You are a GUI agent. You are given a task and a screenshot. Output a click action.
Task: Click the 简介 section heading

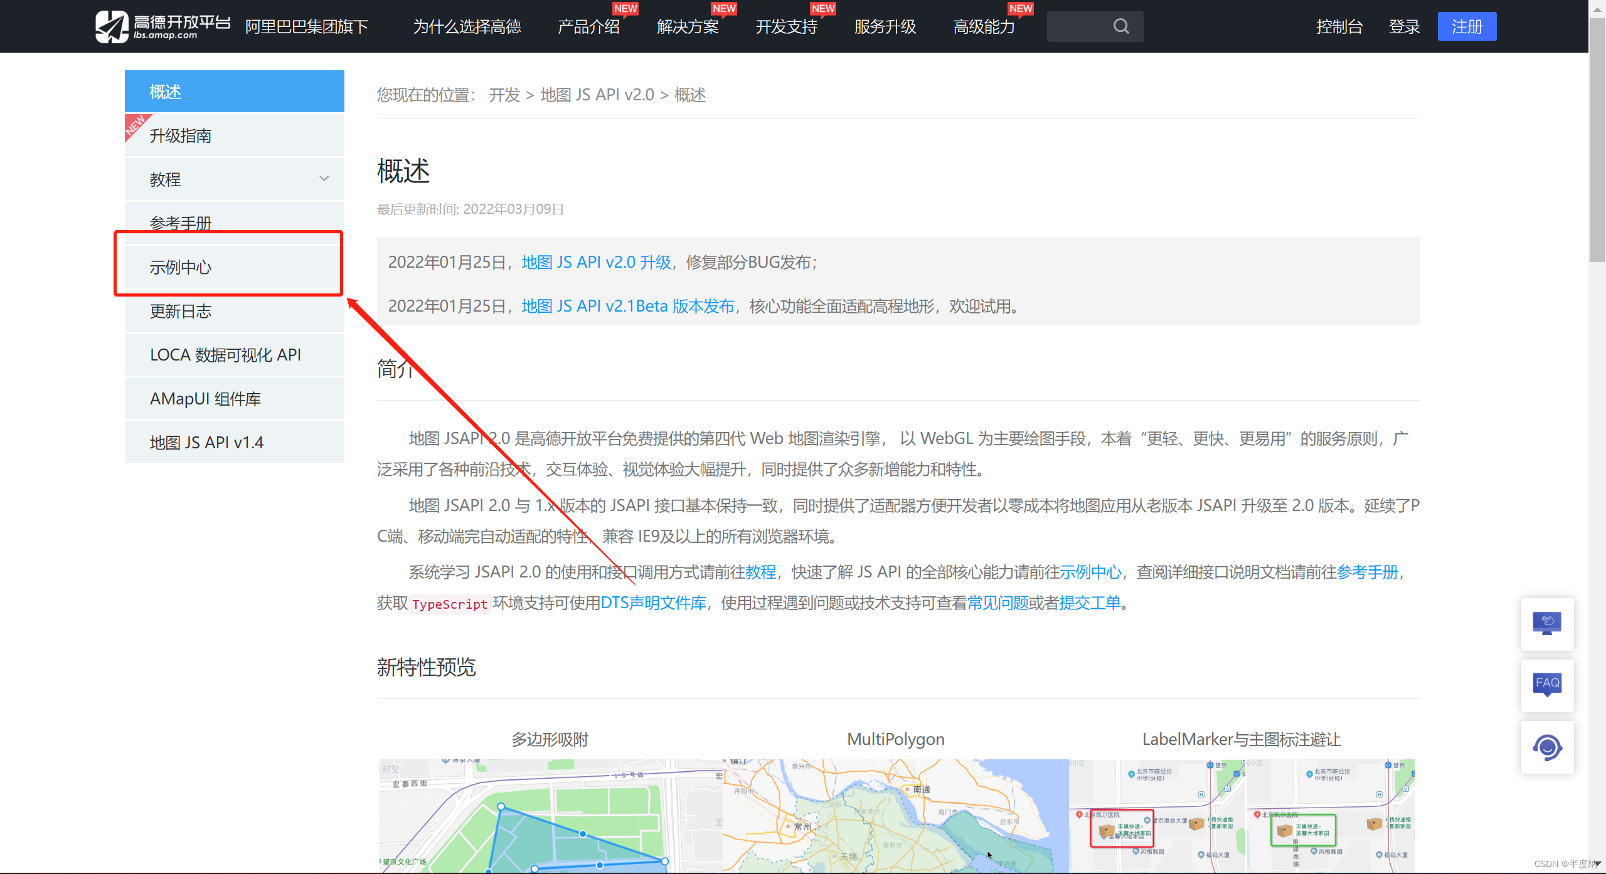396,369
